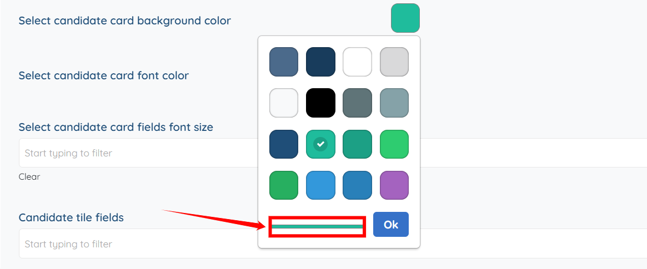Click Ok to confirm color
The width and height of the screenshot is (647, 269).
click(391, 224)
